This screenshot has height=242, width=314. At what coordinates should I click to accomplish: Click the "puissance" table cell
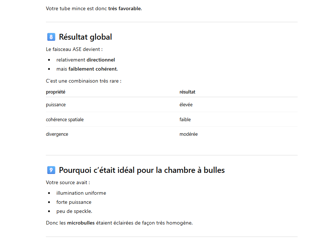(x=56, y=105)
